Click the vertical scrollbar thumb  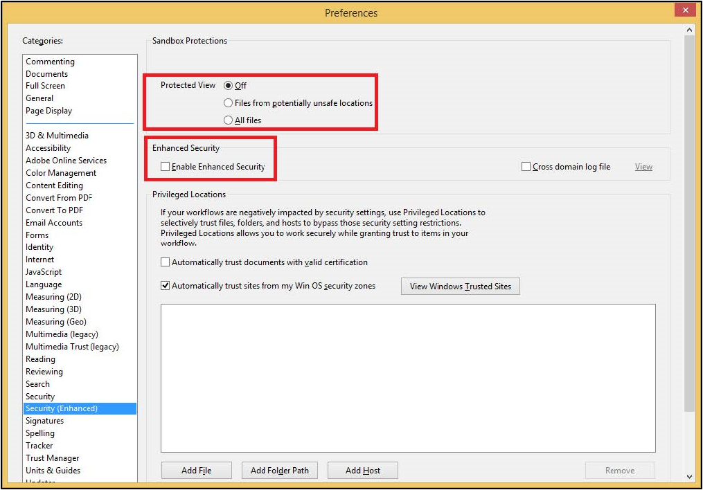coord(689,223)
